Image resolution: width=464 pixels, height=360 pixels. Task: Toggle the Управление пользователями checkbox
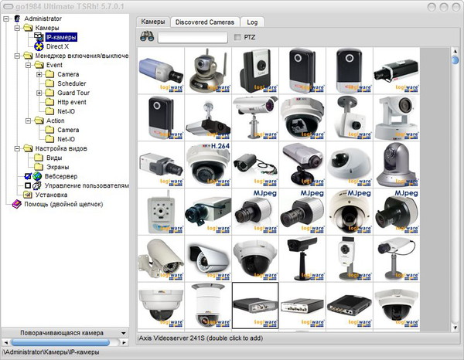pos(27,186)
